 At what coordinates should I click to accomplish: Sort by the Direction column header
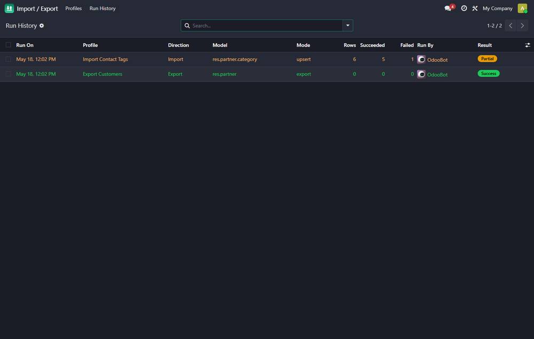coord(178,45)
